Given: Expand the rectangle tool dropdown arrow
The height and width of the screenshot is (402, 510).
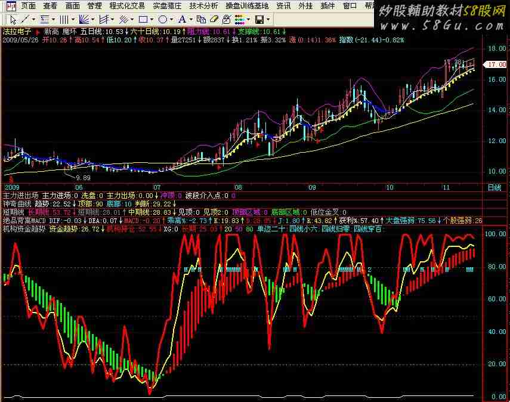Looking at the screenshot, I should [152, 19].
